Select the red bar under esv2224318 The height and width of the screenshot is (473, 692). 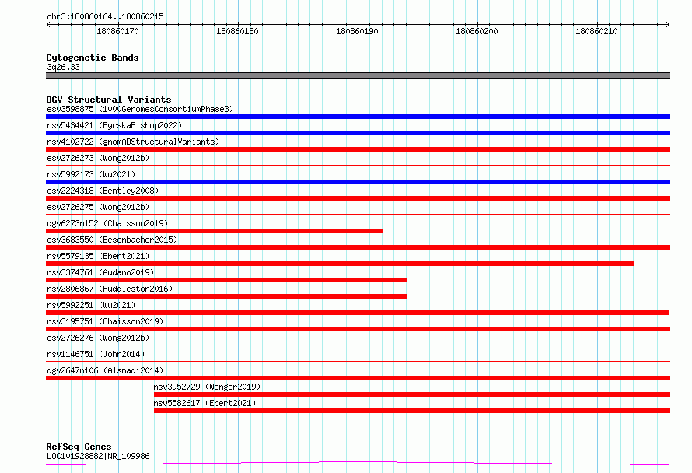[x=358, y=198]
